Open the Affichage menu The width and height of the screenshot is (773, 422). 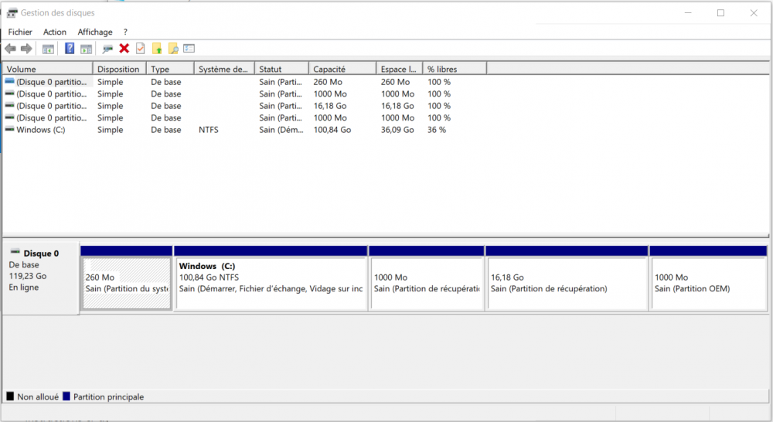[x=95, y=32]
